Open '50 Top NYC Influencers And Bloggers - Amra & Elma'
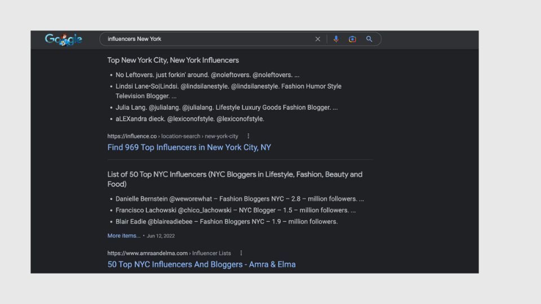The width and height of the screenshot is (541, 304). pos(202,265)
